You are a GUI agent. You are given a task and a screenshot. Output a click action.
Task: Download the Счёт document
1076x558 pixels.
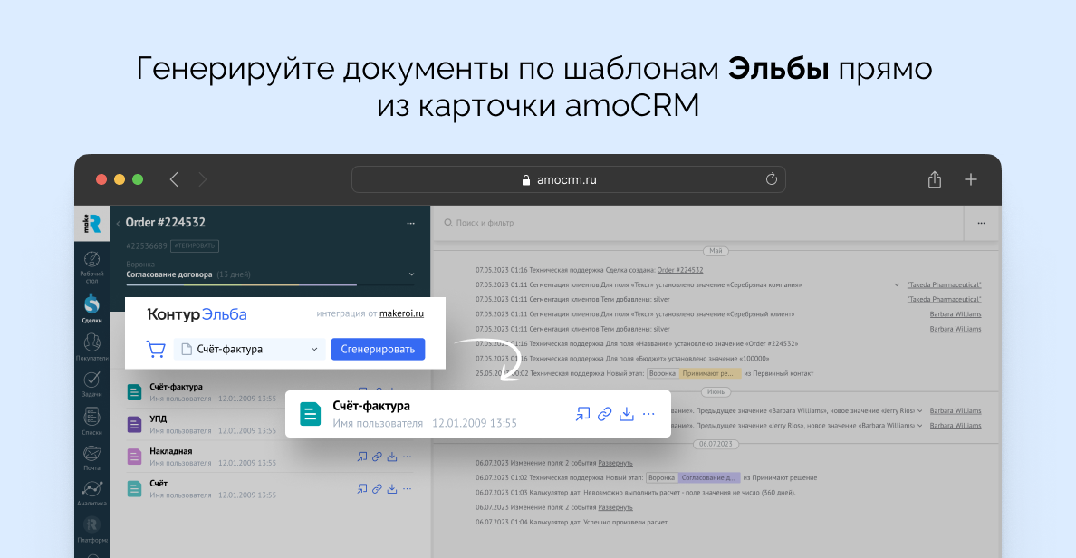pos(392,488)
